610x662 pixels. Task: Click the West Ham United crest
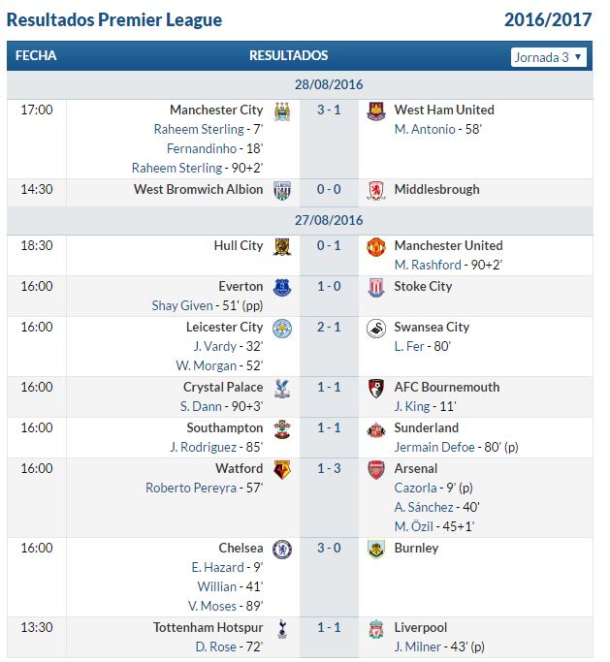376,111
